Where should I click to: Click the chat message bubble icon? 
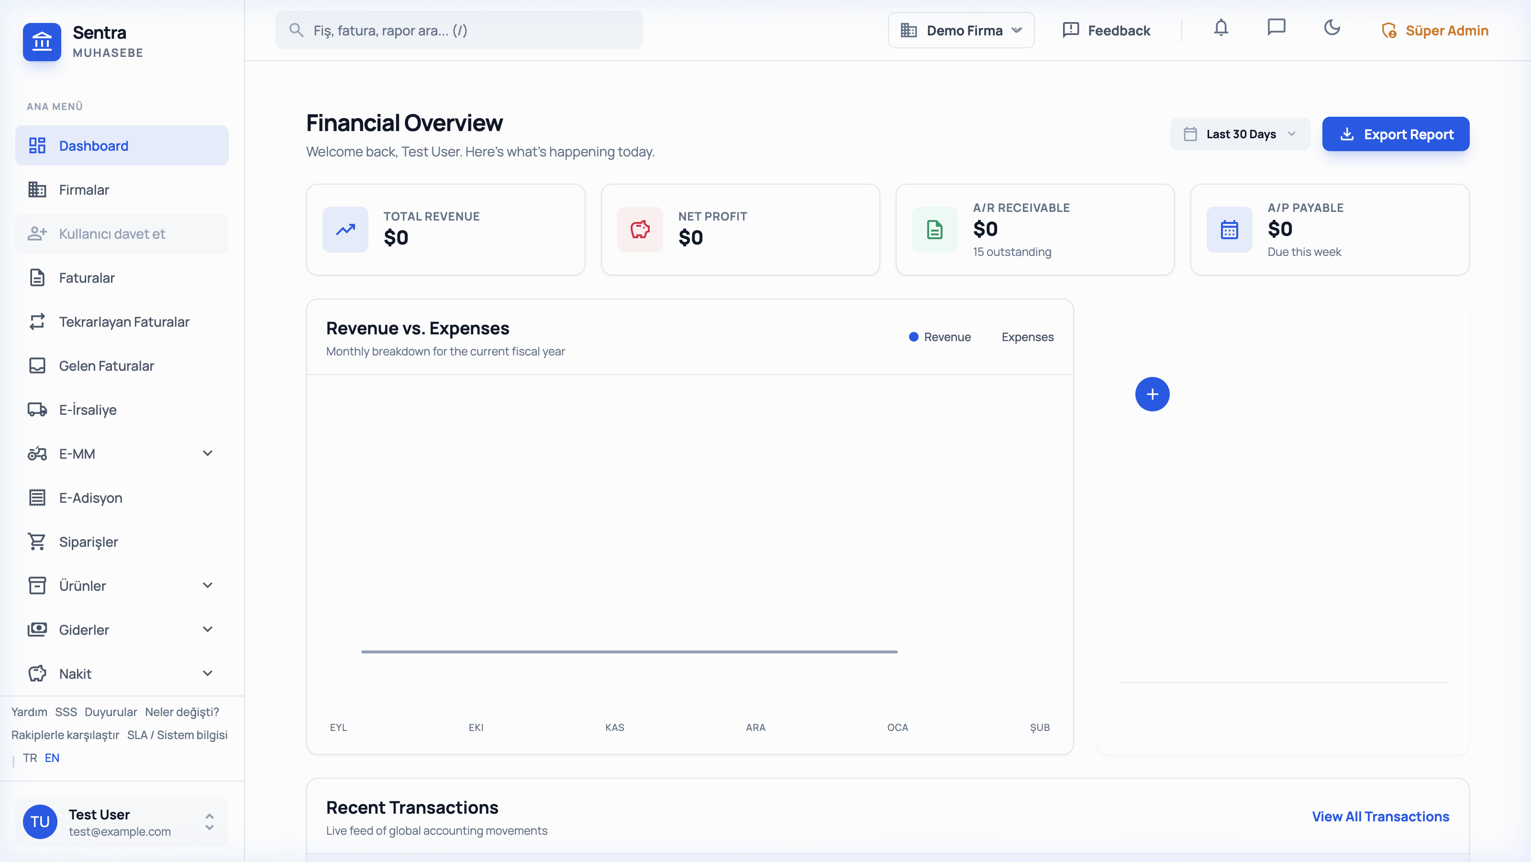click(1276, 27)
